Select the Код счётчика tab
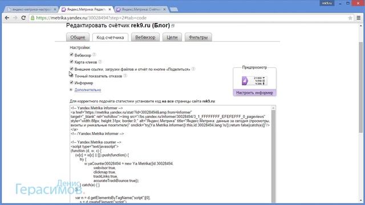Viewport: 365px width, 205px height. point(110,38)
